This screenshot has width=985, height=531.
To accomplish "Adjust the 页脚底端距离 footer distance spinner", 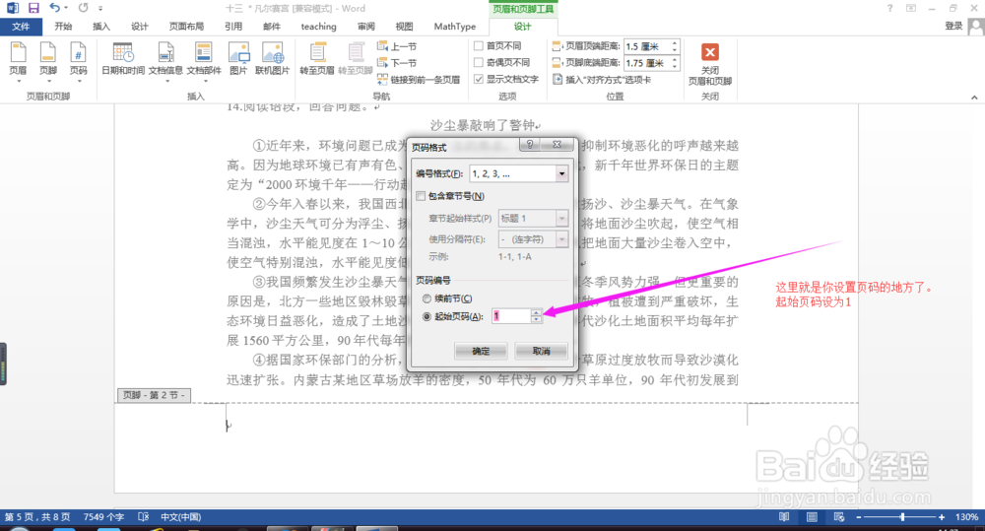I will tap(675, 63).
